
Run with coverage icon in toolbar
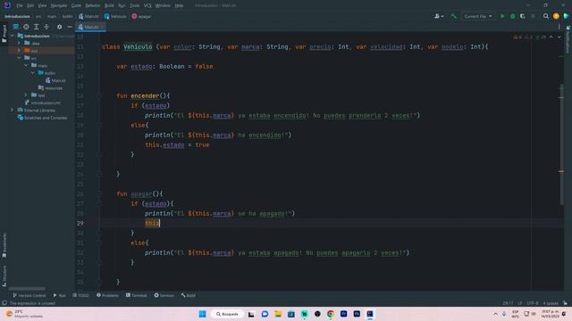pos(522,16)
